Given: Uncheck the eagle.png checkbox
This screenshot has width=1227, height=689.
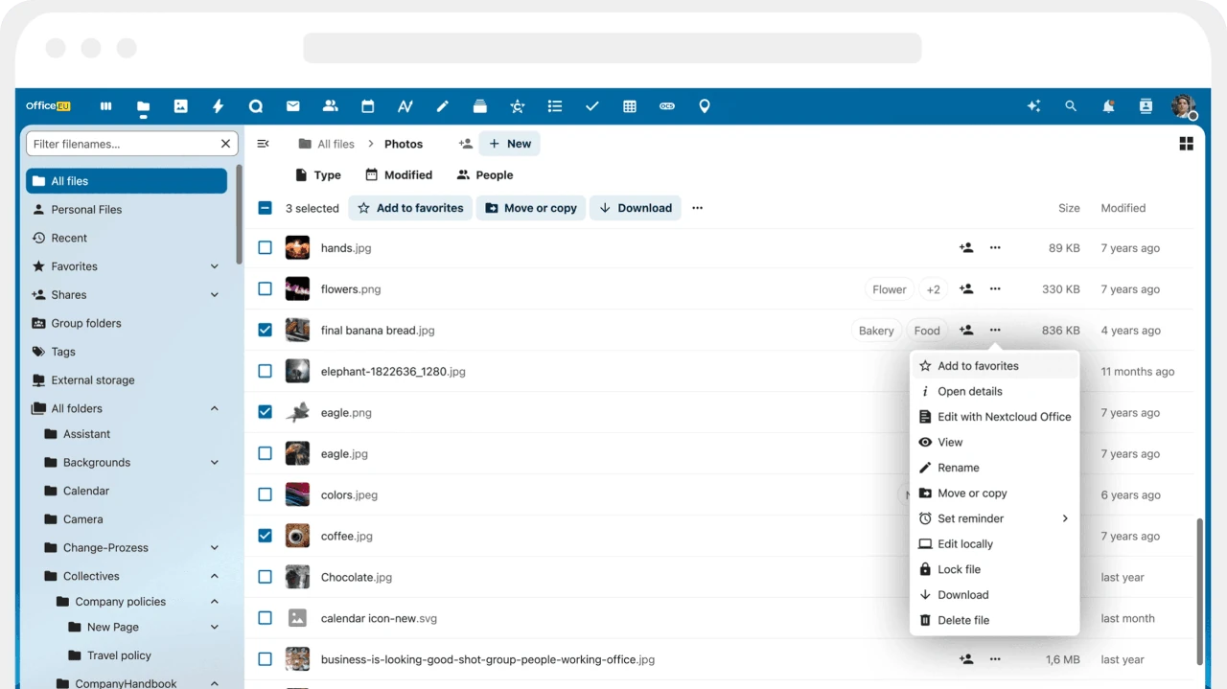Looking at the screenshot, I should coord(266,412).
